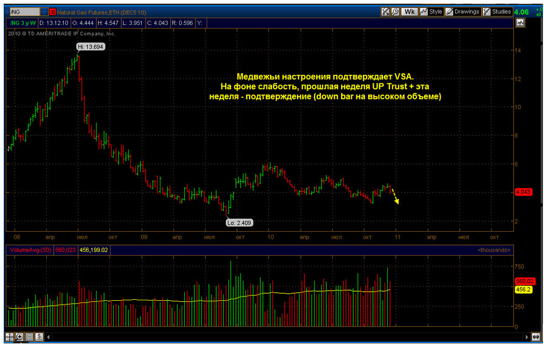The image size is (544, 346).
Task: Click the grid layout icon at bottom-left
Action: tap(10, 336)
